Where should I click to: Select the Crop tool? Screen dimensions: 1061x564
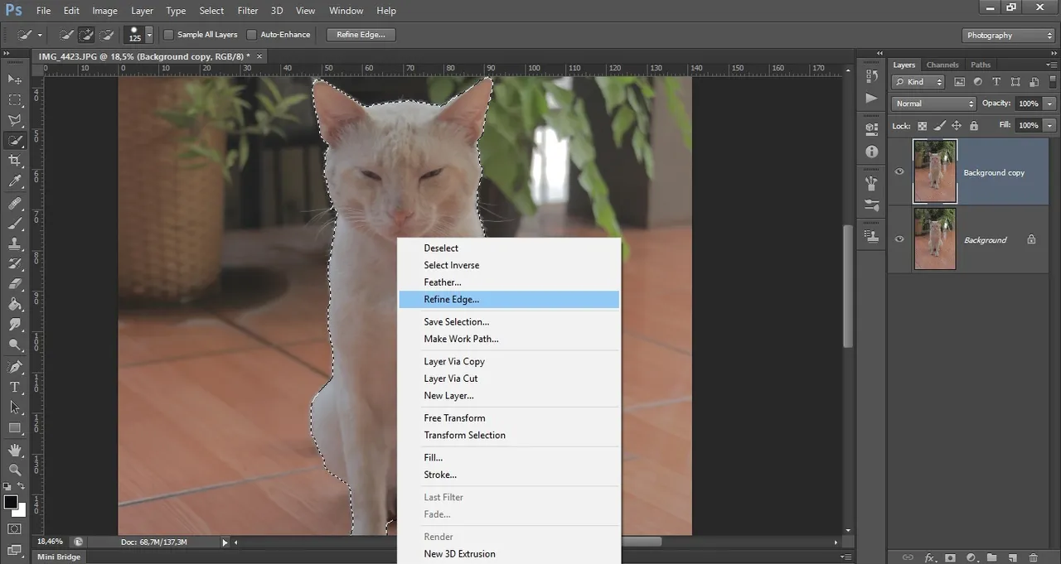pyautogui.click(x=15, y=161)
